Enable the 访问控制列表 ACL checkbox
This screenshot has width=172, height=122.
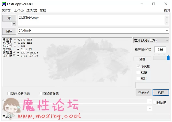click(9, 94)
